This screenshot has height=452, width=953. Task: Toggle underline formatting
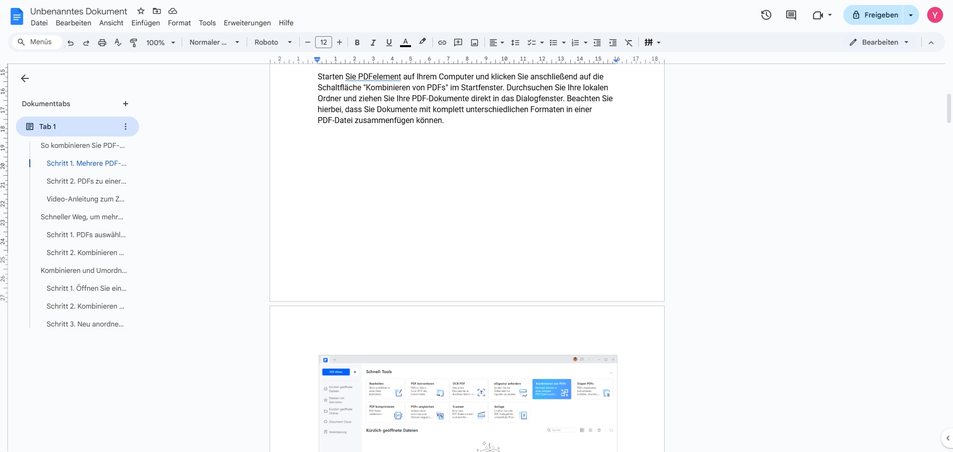(389, 43)
